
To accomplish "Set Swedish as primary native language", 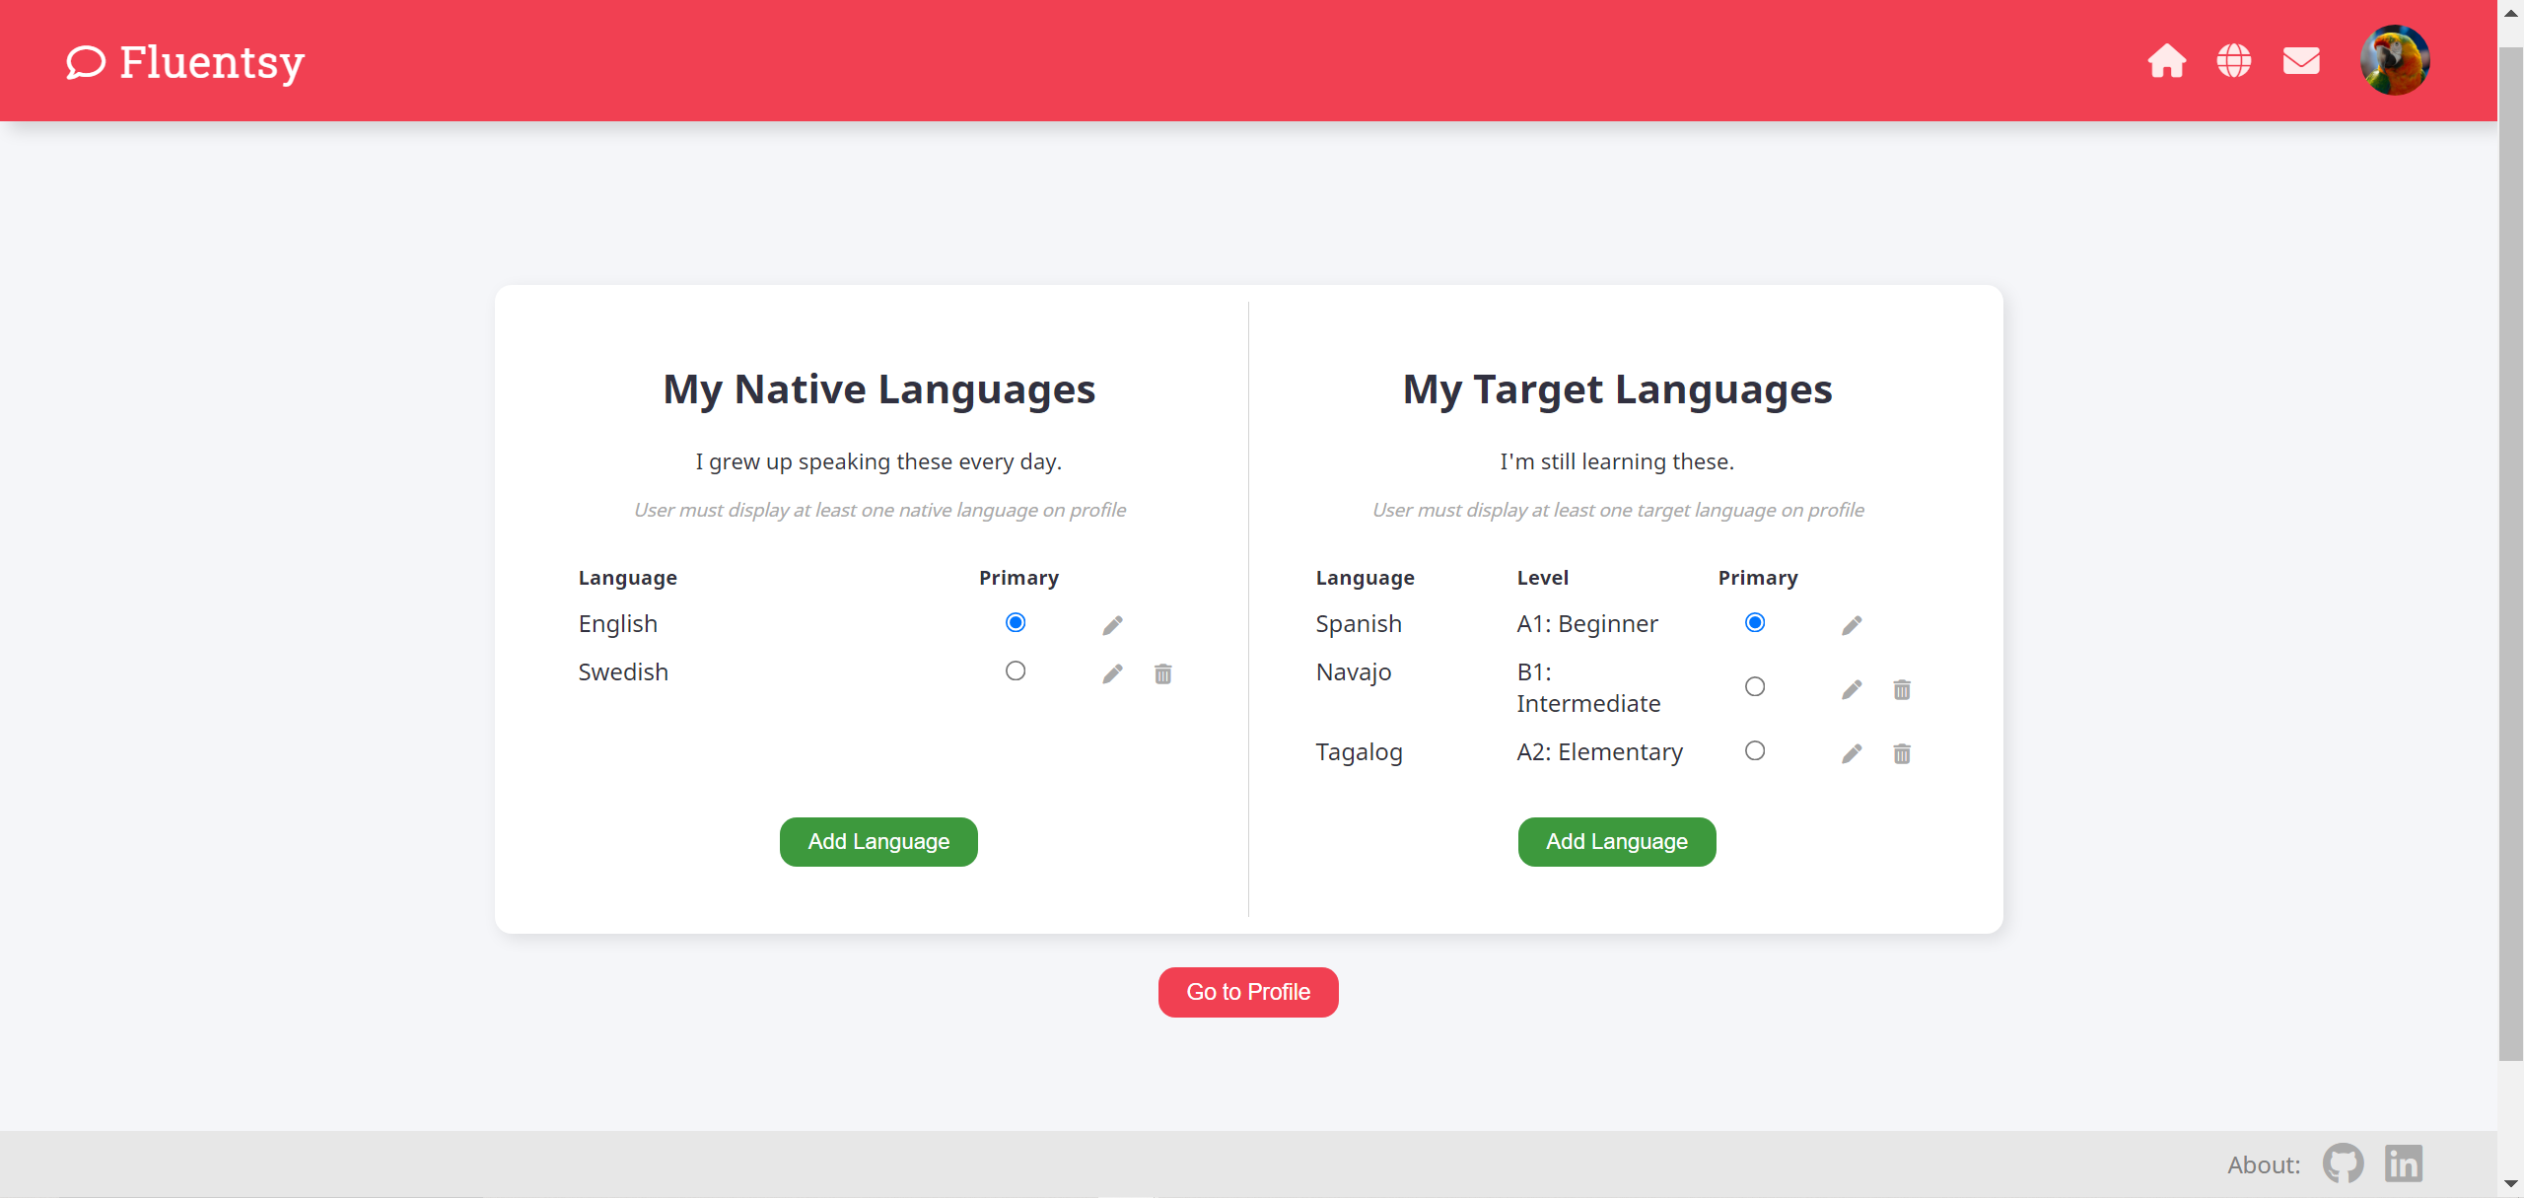I will pyautogui.click(x=1015, y=670).
